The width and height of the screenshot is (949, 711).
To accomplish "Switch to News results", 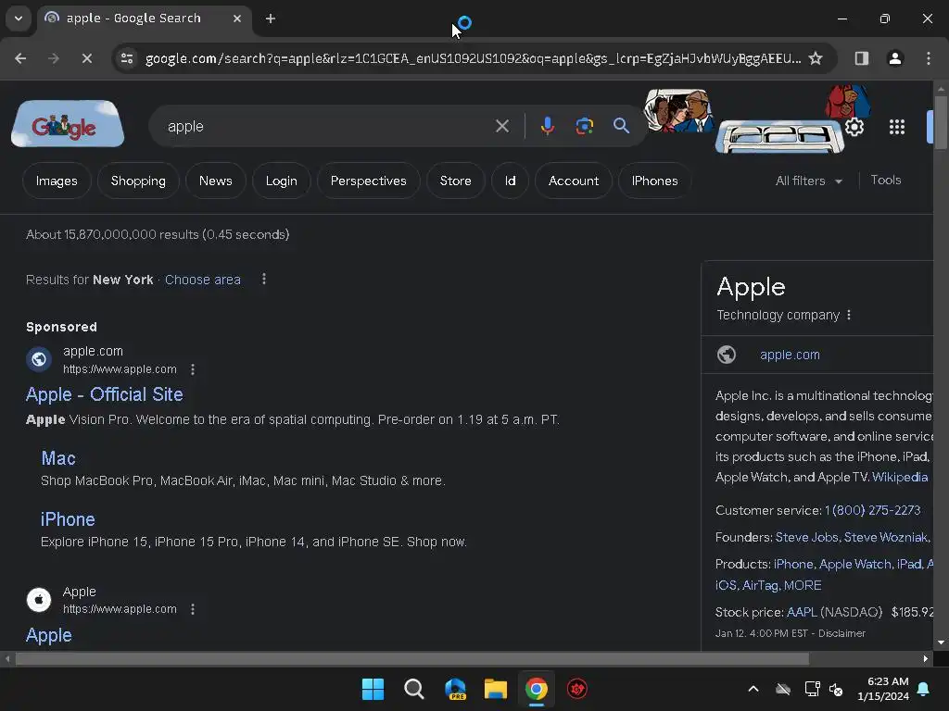I will 215,181.
